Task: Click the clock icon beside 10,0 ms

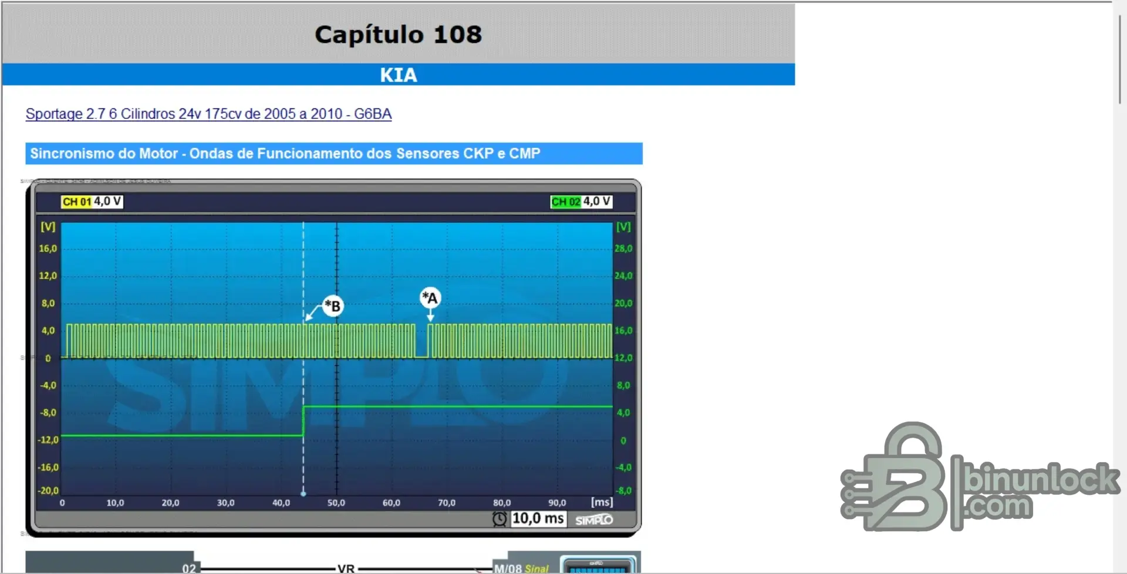Action: point(500,519)
